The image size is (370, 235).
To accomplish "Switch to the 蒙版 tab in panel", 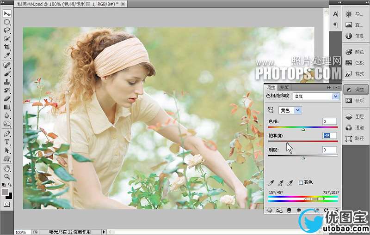I will [x=284, y=87].
